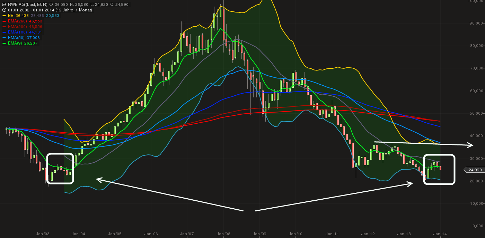Click the white rounded annotation box on the right
Screen dimensions: 485x238
click(439, 170)
